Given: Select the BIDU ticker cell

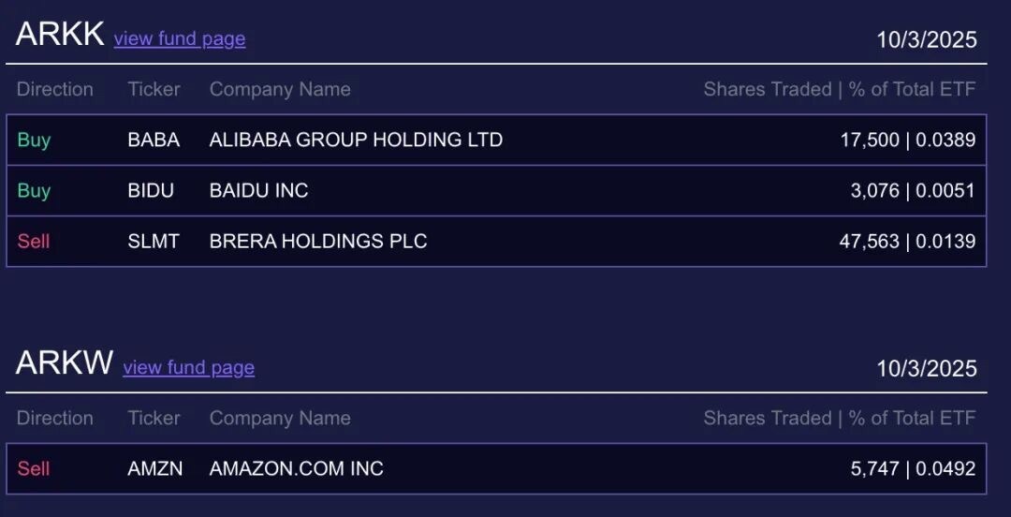Looking at the screenshot, I should coord(151,190).
